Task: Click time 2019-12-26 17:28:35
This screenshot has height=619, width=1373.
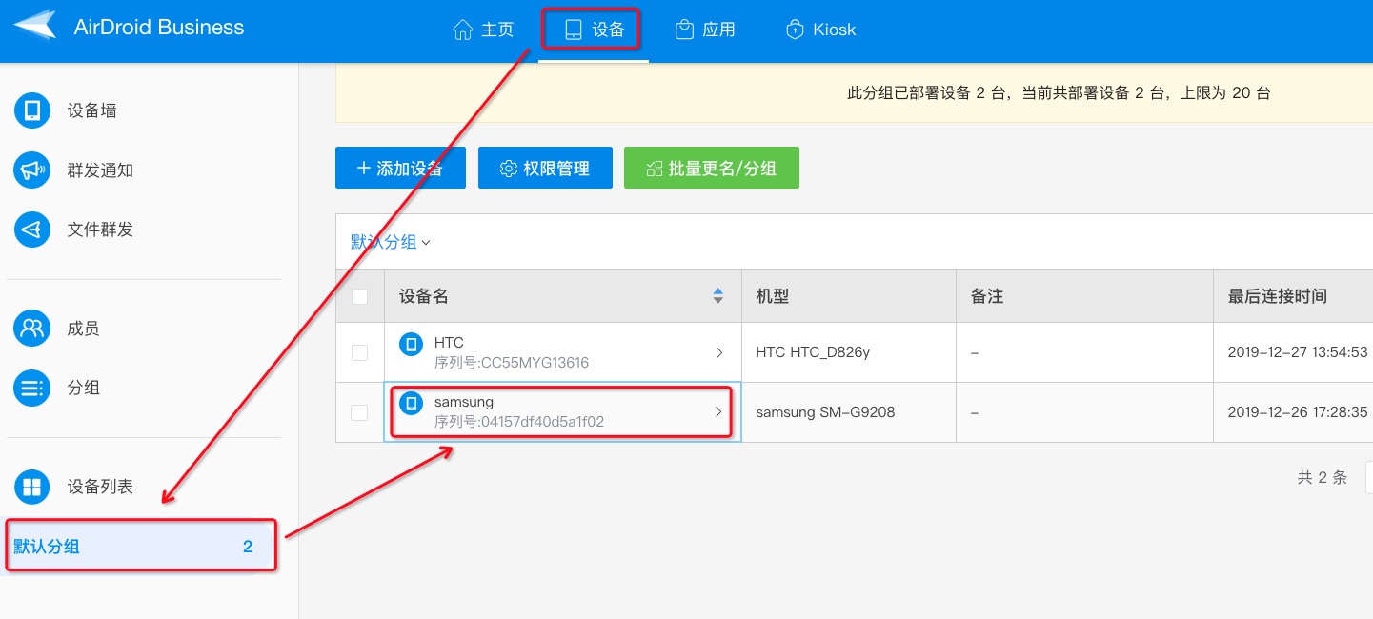Action: 1298,412
